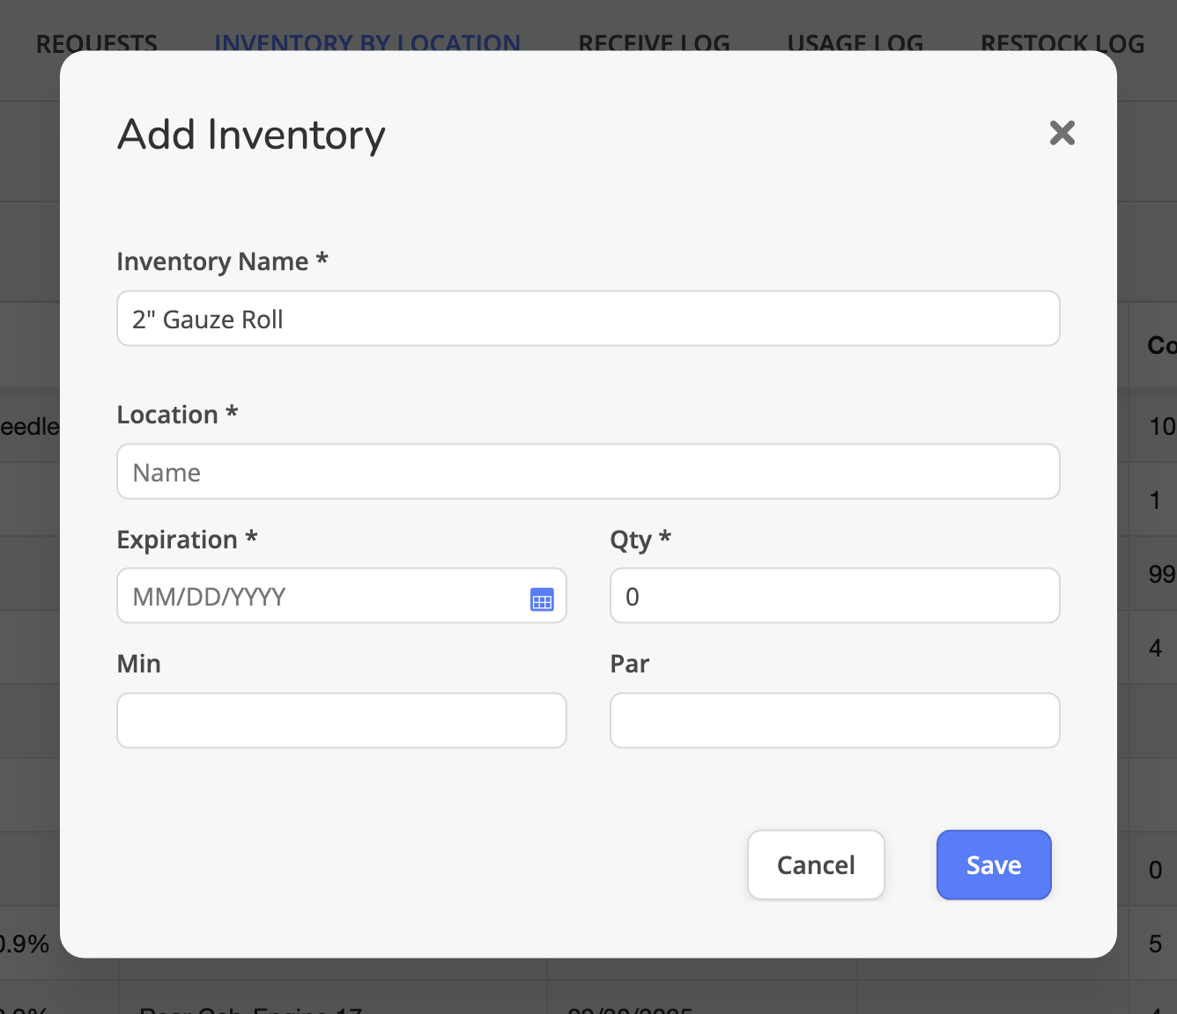Open the Restock Log tab
This screenshot has width=1177, height=1014.
[1062, 41]
